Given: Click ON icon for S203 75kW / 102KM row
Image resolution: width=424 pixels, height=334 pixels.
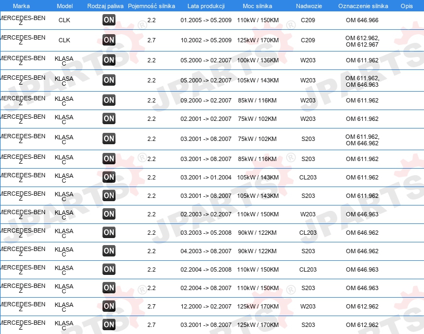Looking at the screenshot, I should click(109, 138).
